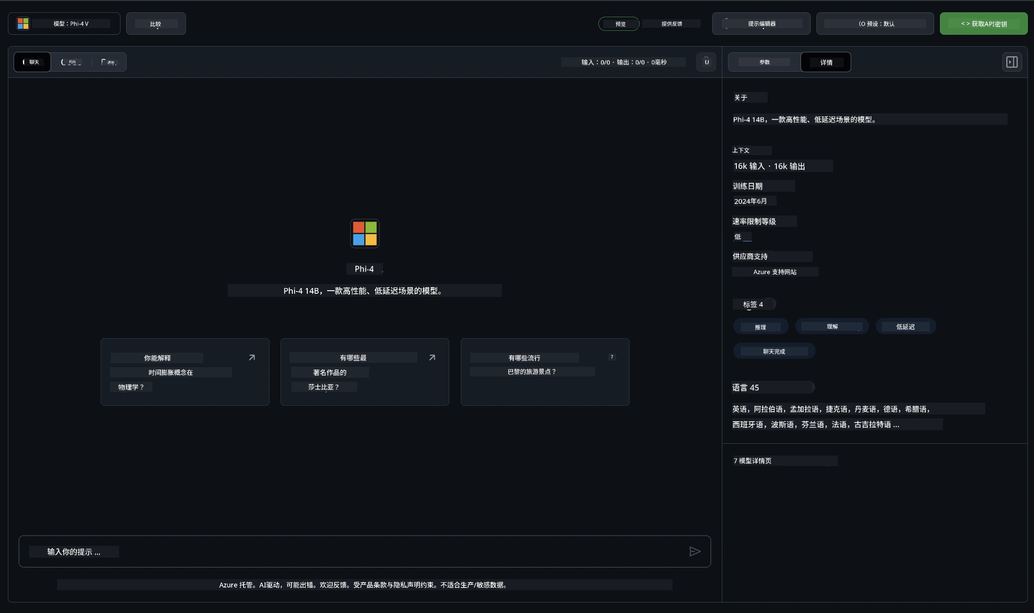Select the 莎士比亚 famous works prompt card

pos(364,372)
